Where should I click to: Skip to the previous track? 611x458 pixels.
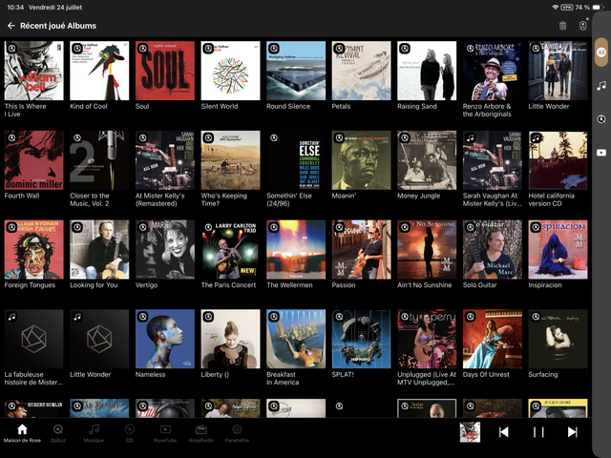pos(504,432)
